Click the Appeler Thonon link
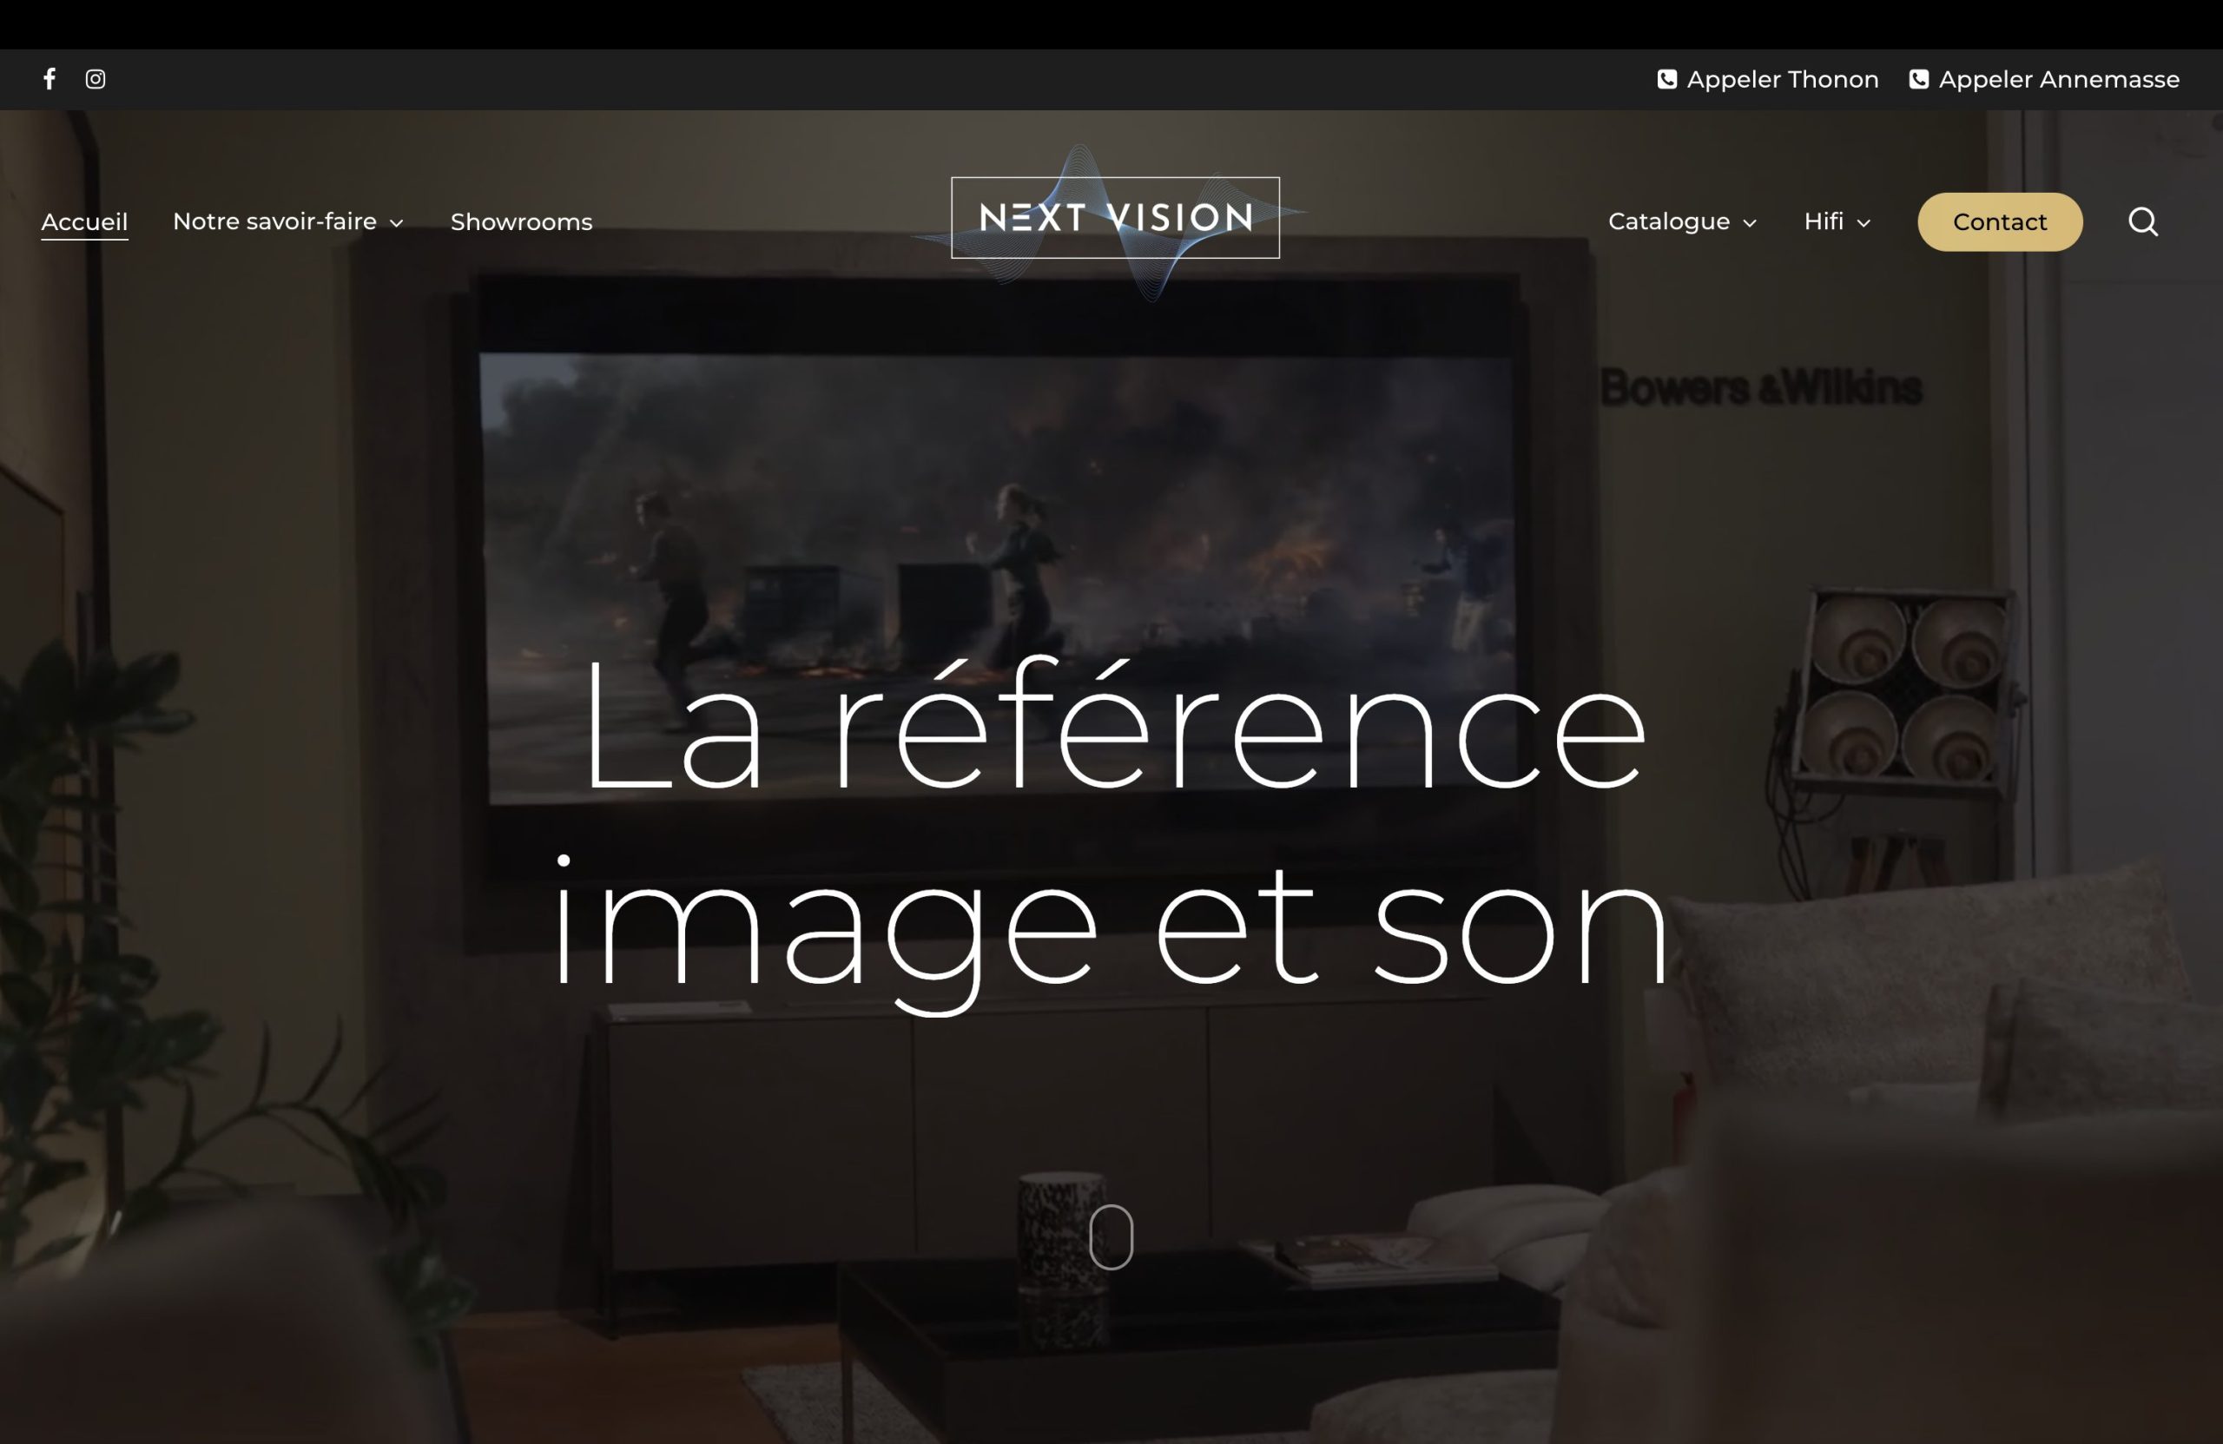The width and height of the screenshot is (2223, 1444). tap(1782, 79)
